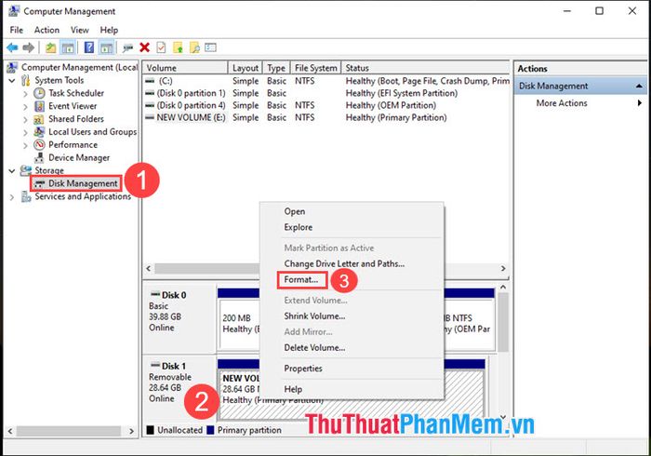651x456 pixels.
Task: Click the Services and Applications icon
Action: tap(26, 196)
